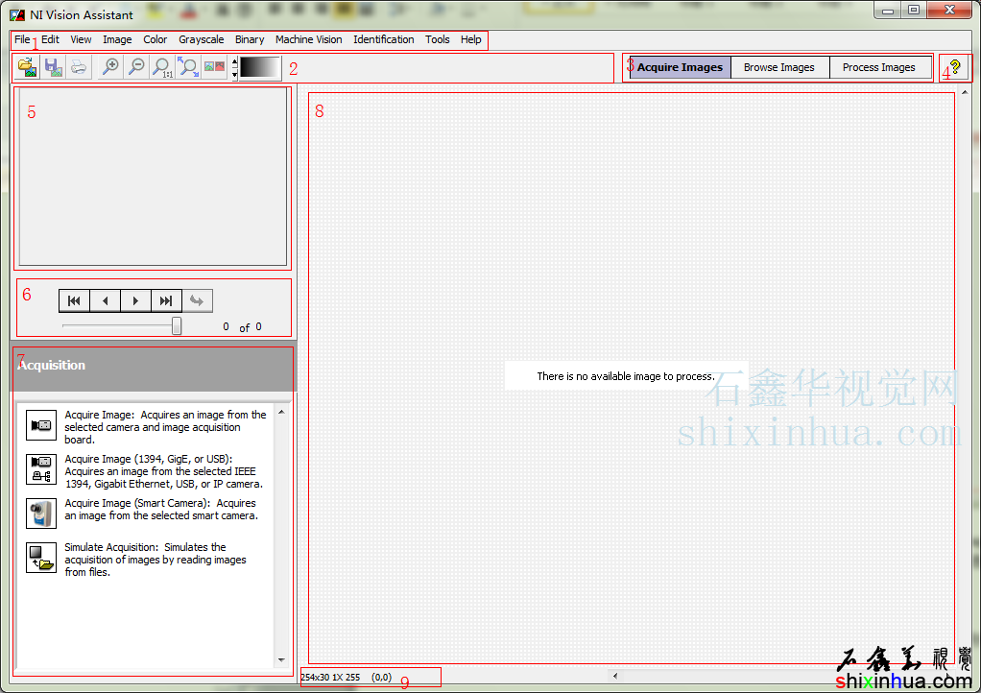The height and width of the screenshot is (693, 981).
Task: Click the image index slider handle
Action: coord(177,326)
